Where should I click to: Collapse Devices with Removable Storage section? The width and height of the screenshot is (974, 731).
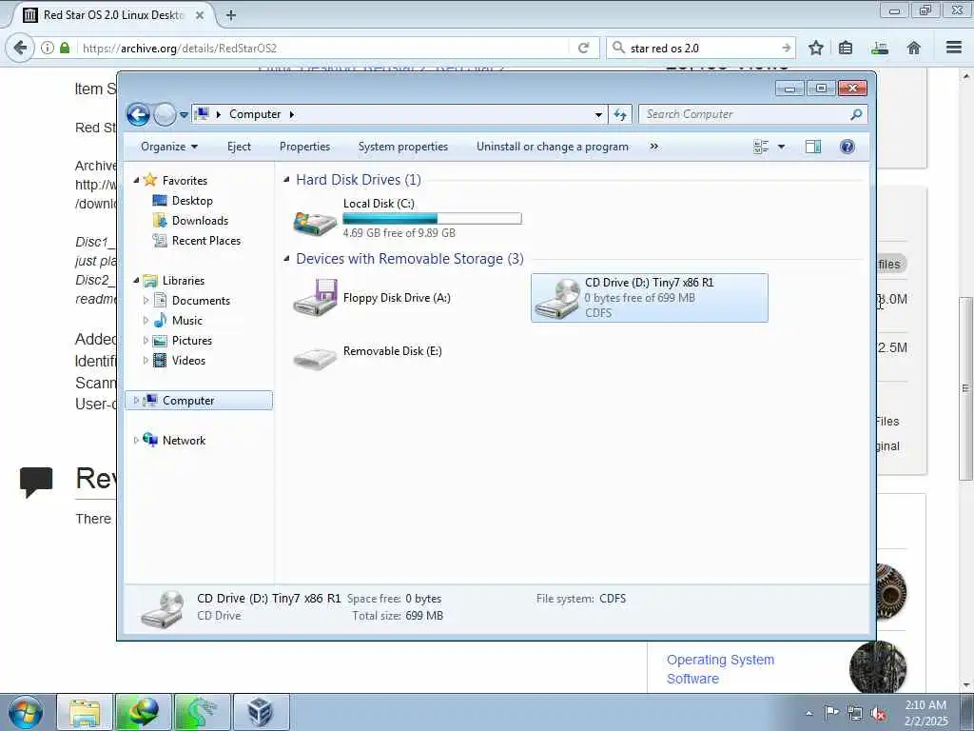click(286, 259)
